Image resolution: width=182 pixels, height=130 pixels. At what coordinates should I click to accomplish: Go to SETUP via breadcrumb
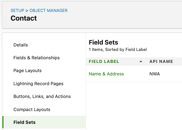(x=17, y=11)
